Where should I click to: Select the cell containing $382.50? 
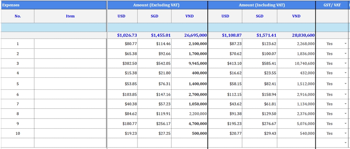point(122,63)
